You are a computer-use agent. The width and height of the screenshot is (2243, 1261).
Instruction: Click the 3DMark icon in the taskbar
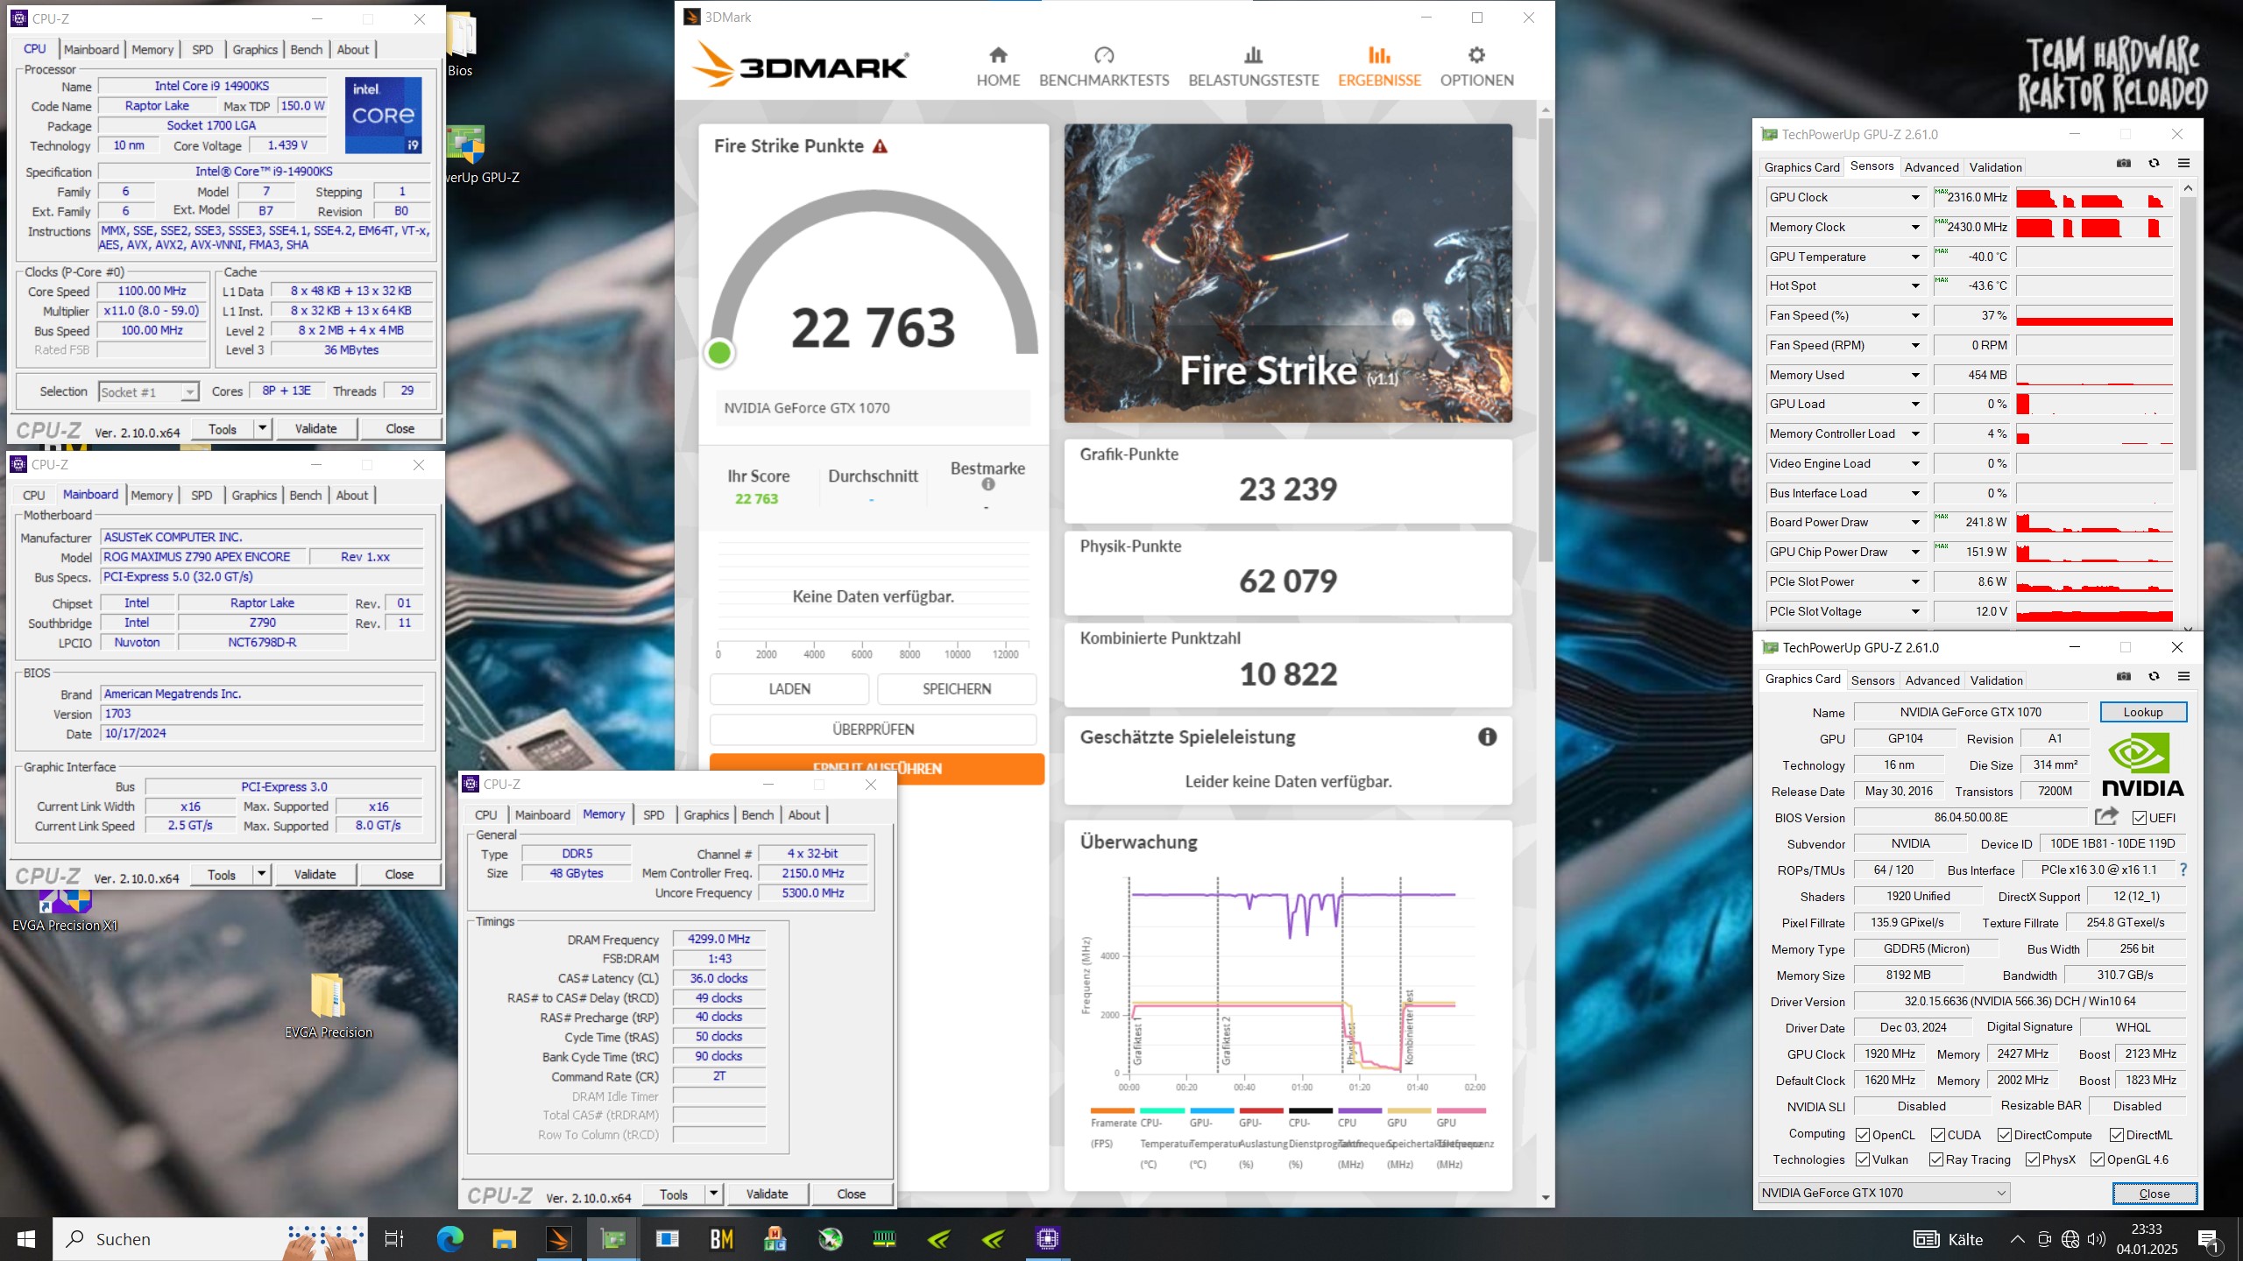558,1238
